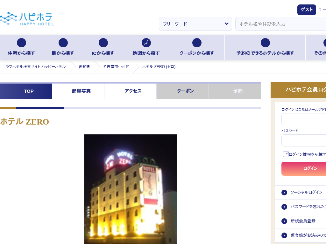The width and height of the screenshot is (326, 244).
Task: Go to 愛知県 in the breadcrumb
Action: point(84,67)
